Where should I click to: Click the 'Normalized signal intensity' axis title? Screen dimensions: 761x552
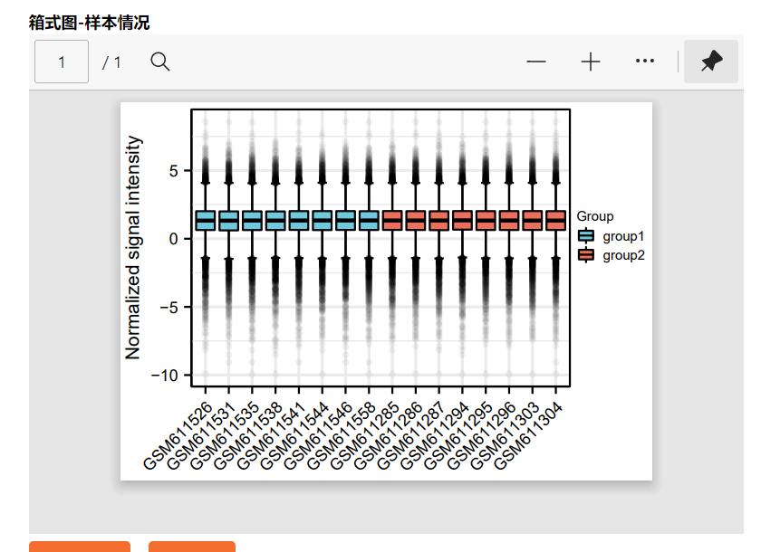coord(132,248)
